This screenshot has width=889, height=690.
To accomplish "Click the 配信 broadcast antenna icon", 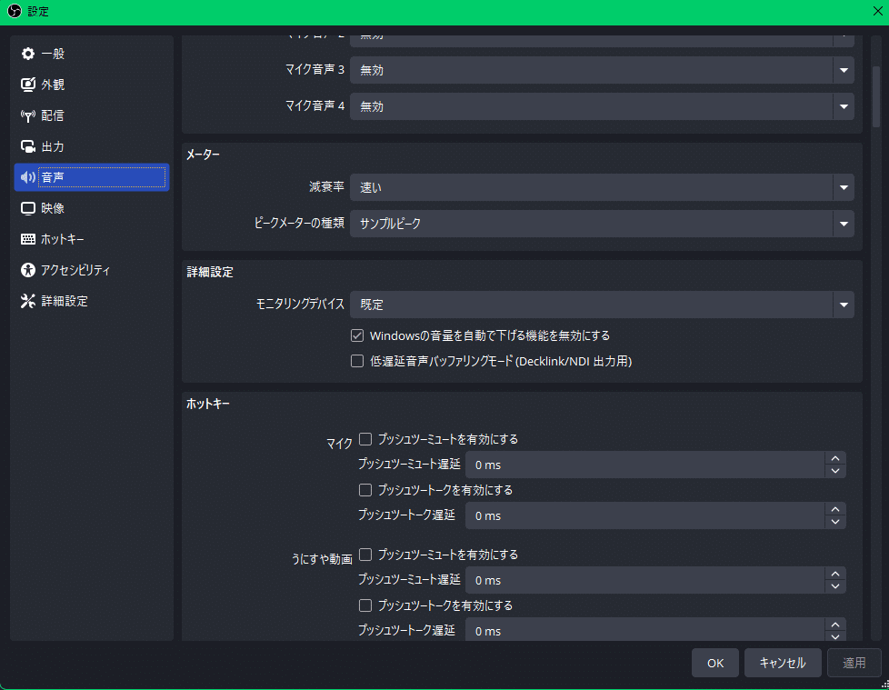I will [28, 115].
